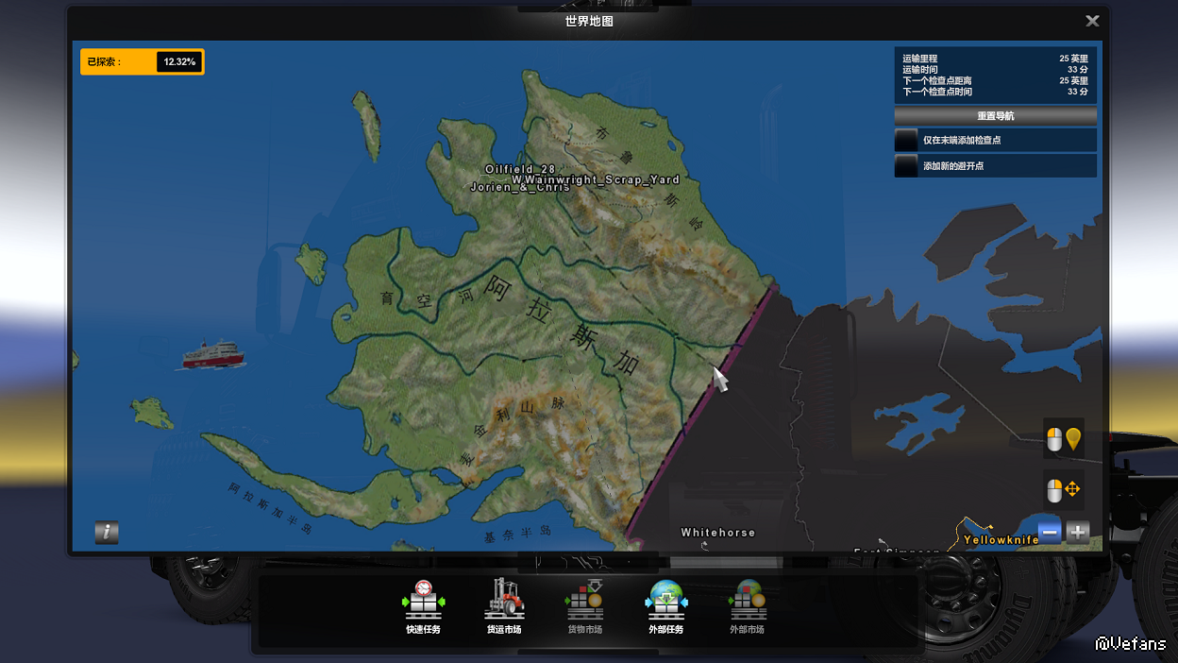Zoom out with the minus button
Image resolution: width=1178 pixels, height=663 pixels.
[x=1050, y=531]
